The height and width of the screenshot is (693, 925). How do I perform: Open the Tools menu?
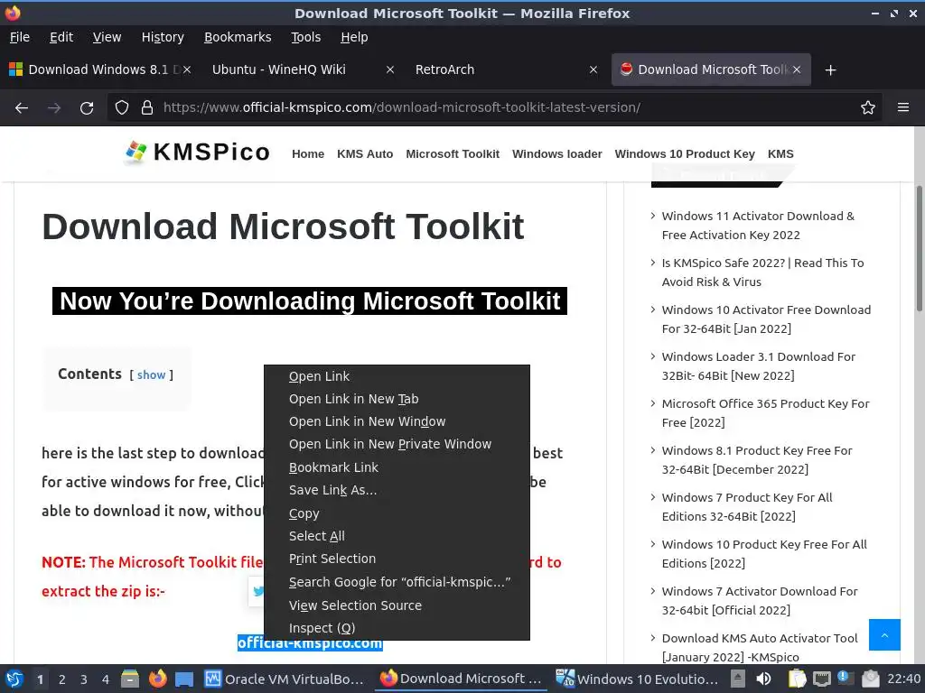coord(305,37)
